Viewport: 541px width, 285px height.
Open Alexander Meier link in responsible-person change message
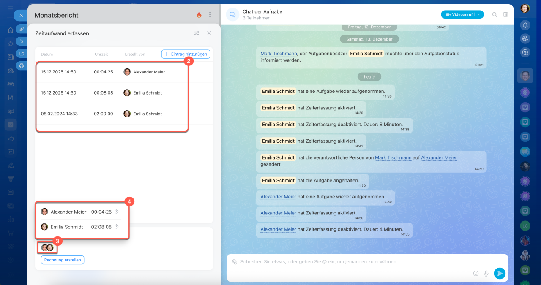439,157
